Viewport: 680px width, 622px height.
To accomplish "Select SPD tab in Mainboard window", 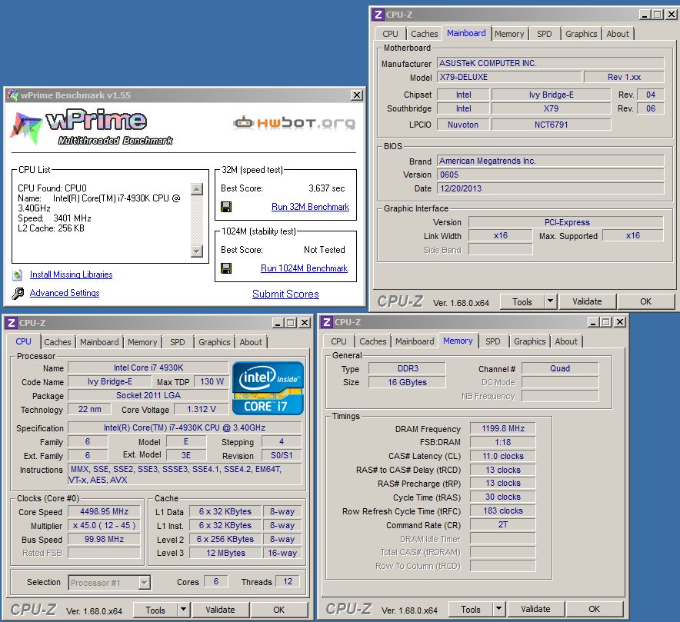I will (545, 34).
